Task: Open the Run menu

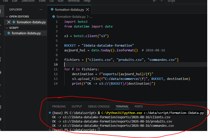Action: pos(60,1)
